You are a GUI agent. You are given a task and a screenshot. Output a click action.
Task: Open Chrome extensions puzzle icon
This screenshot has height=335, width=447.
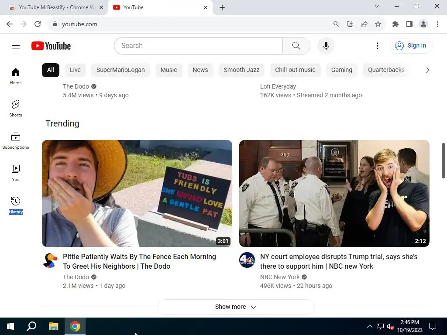click(395, 24)
